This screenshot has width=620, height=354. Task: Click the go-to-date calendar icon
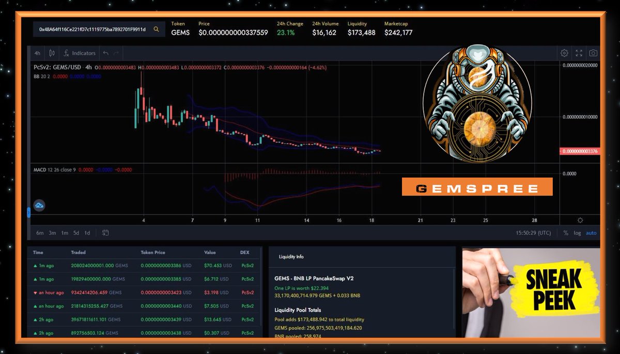[105, 233]
